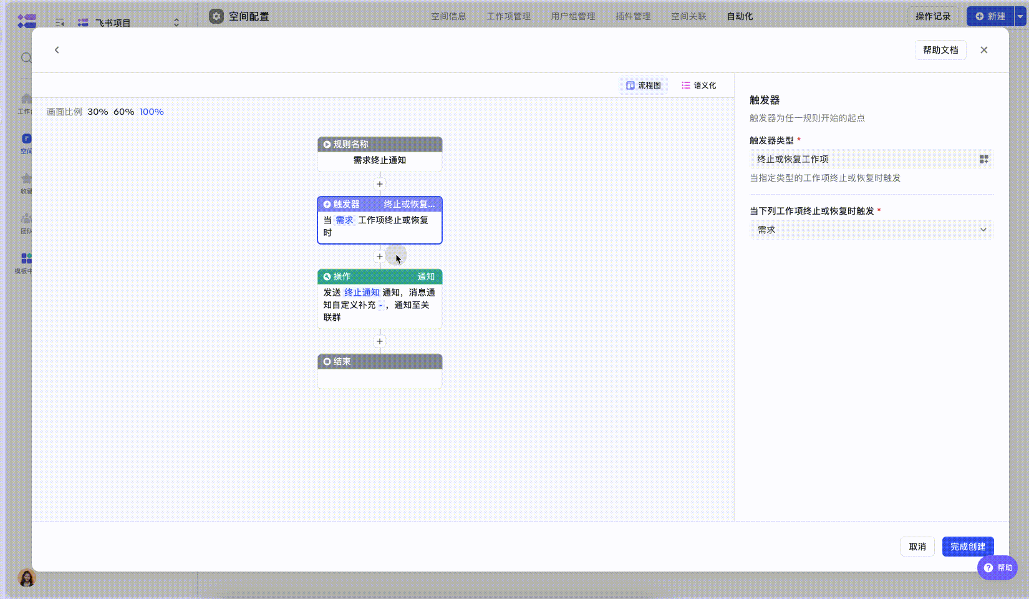Open the 用户组管理 tab in the background page
Image resolution: width=1029 pixels, height=599 pixels.
point(573,16)
